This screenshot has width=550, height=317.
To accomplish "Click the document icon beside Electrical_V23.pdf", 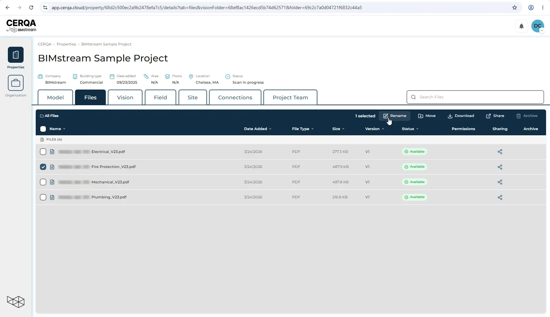I will tap(52, 152).
